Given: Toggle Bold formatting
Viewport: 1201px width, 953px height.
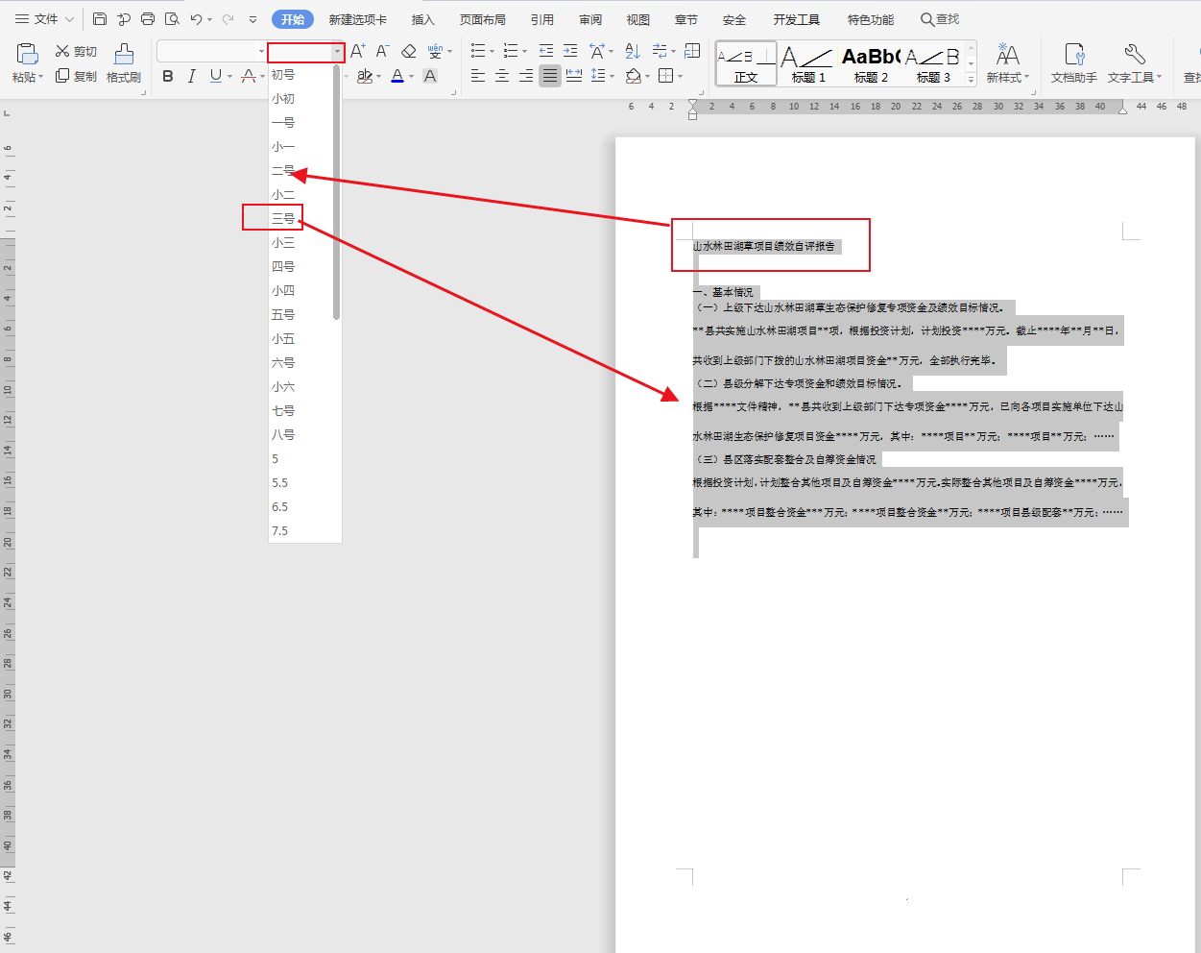Looking at the screenshot, I should 168,76.
